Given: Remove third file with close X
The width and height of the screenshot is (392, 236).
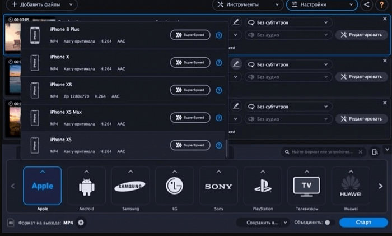Looking at the screenshot, I should [385, 103].
